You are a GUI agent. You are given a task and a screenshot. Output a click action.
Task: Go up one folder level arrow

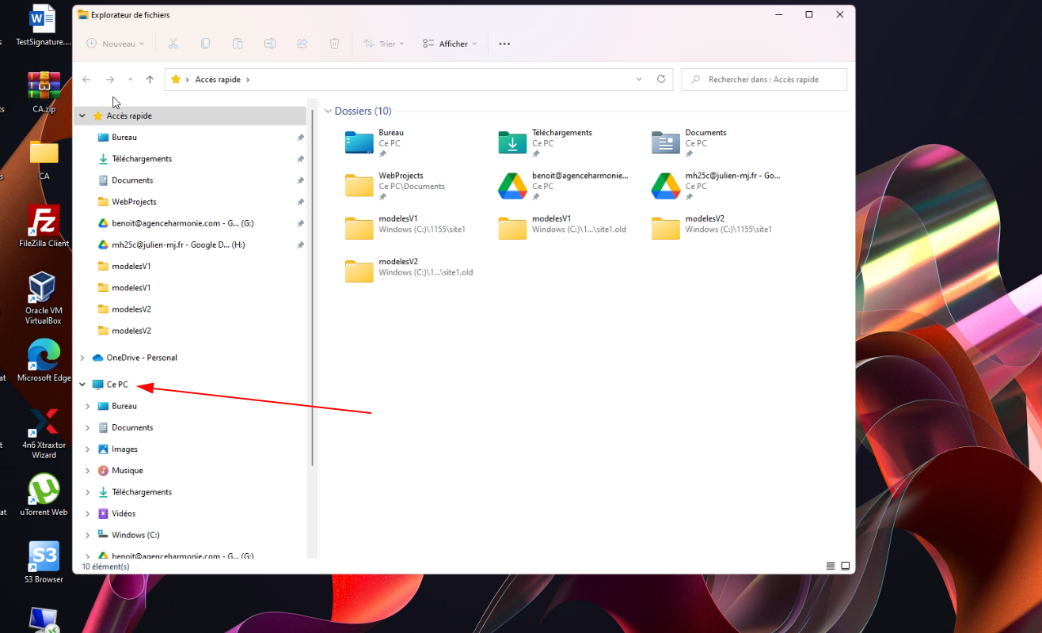pos(150,79)
